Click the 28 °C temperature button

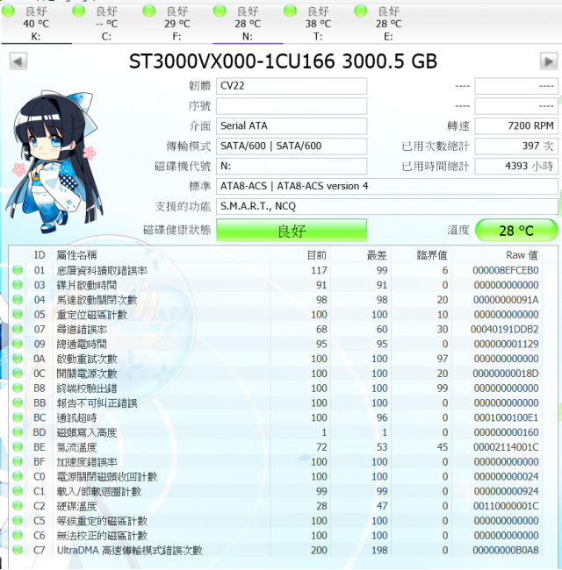coord(516,230)
